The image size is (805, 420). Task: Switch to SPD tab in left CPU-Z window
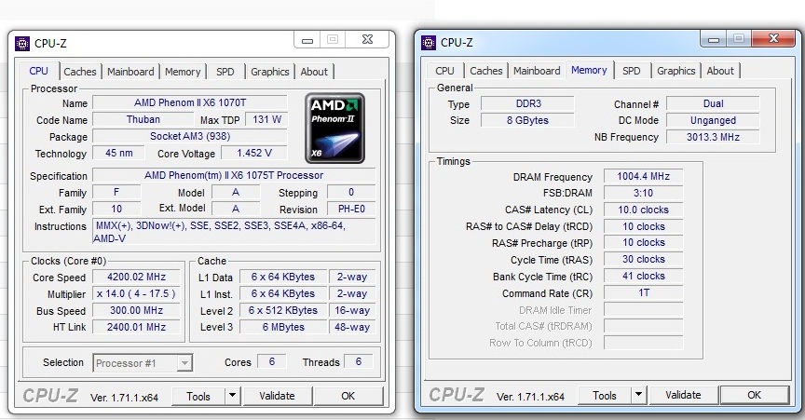(x=225, y=72)
